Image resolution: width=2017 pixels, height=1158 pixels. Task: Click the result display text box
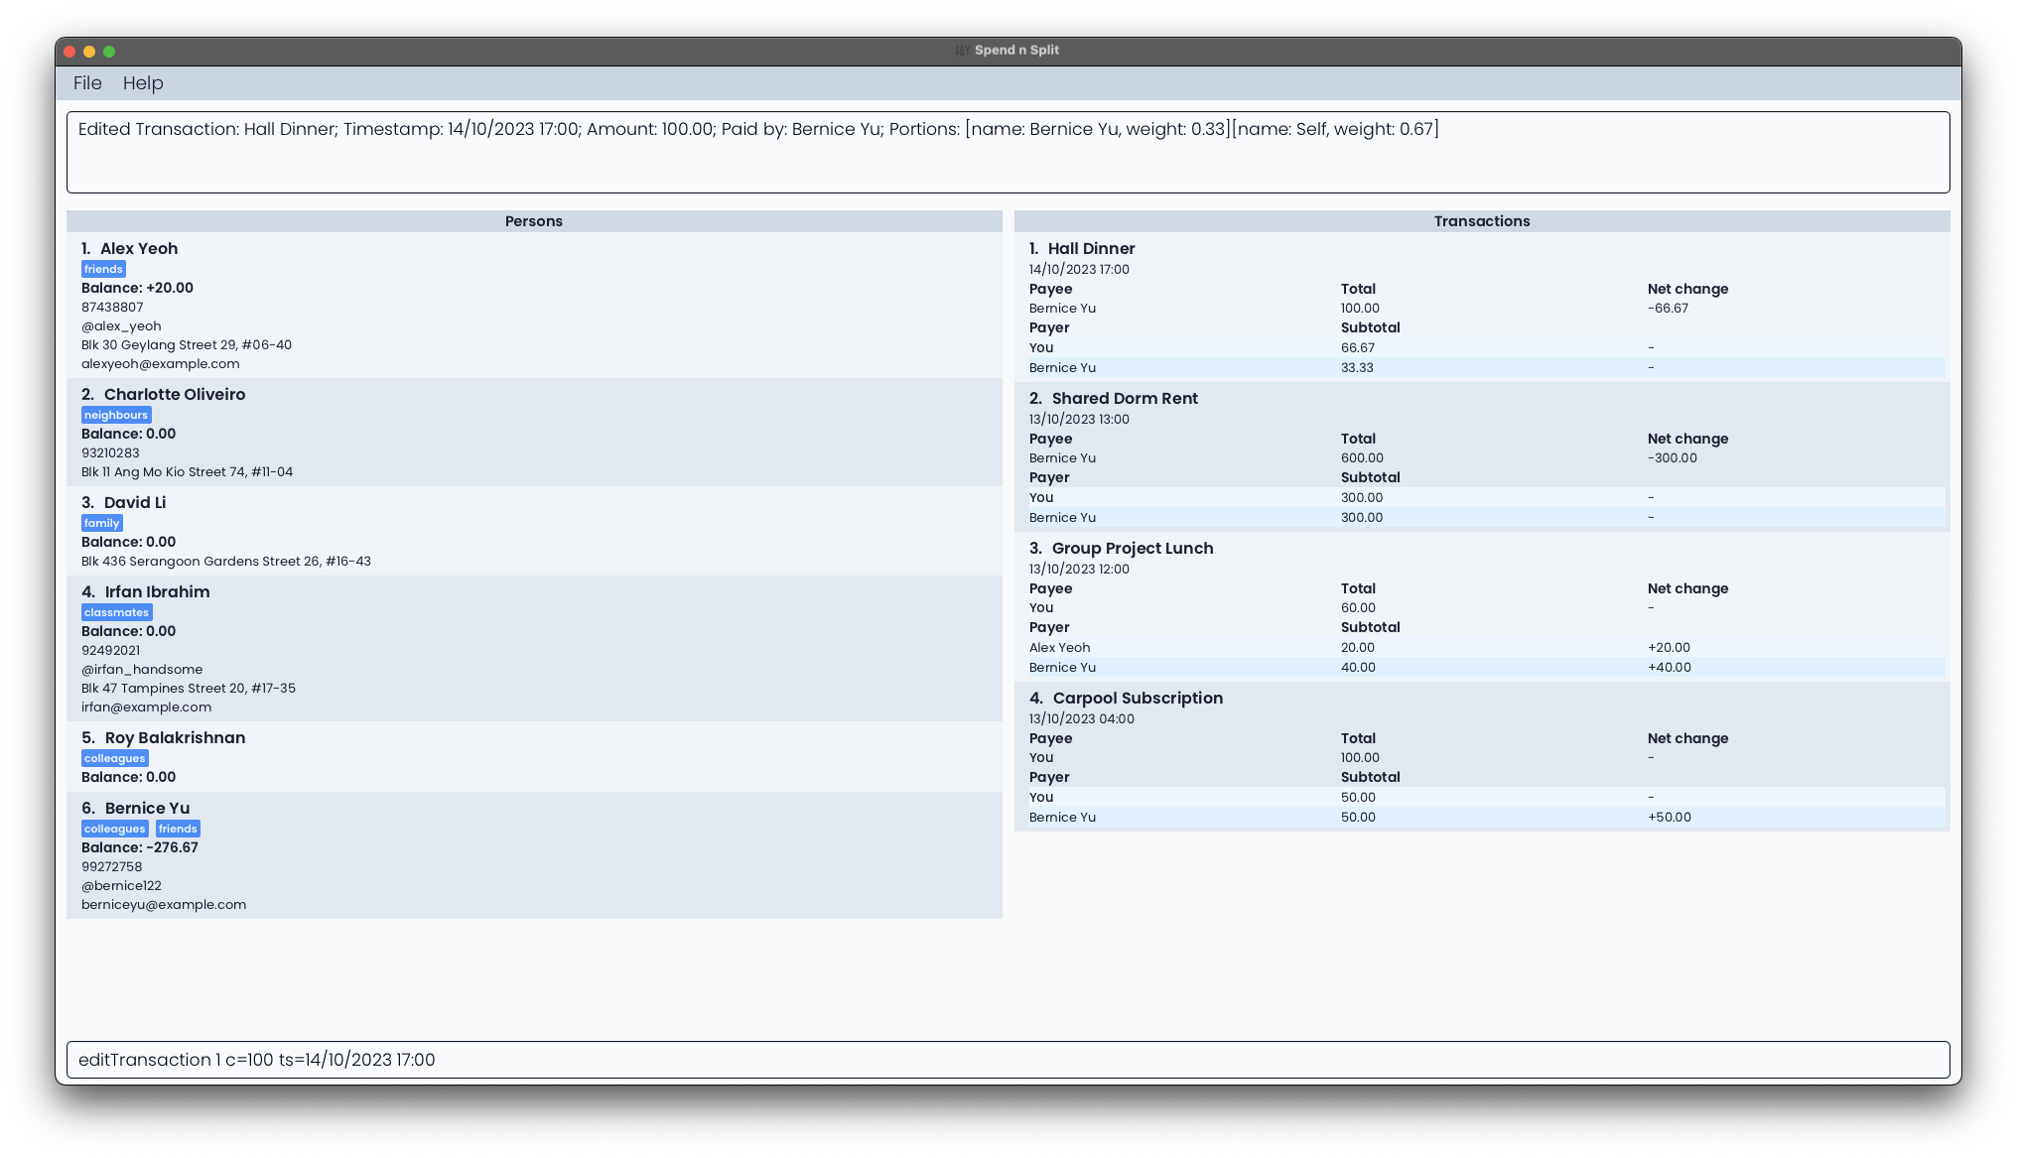(x=1008, y=152)
